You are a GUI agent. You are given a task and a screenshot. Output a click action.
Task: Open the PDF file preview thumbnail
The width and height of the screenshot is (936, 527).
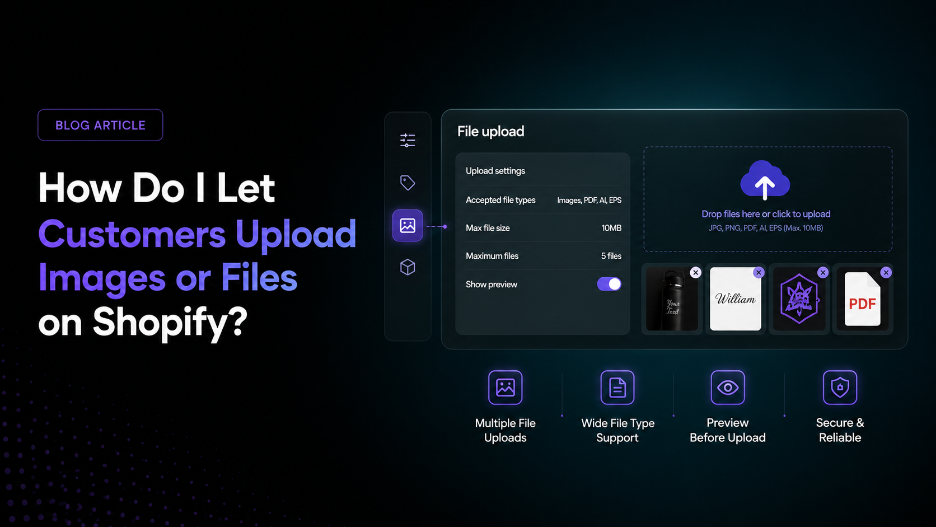pos(862,299)
